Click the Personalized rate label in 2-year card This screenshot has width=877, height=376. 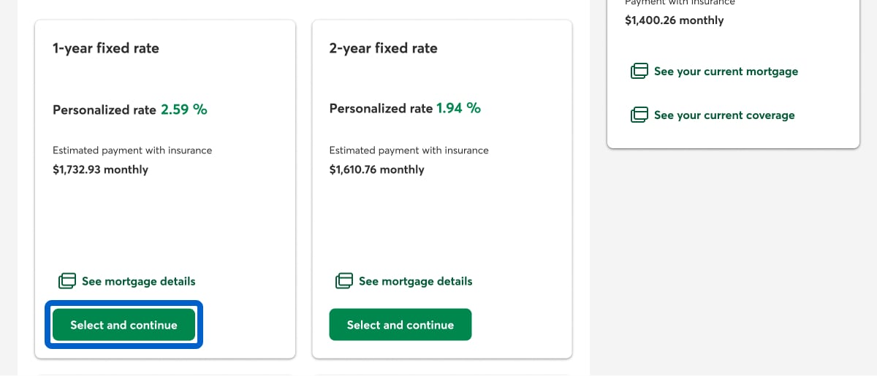[381, 109]
